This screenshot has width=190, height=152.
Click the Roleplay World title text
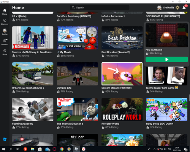(110, 124)
